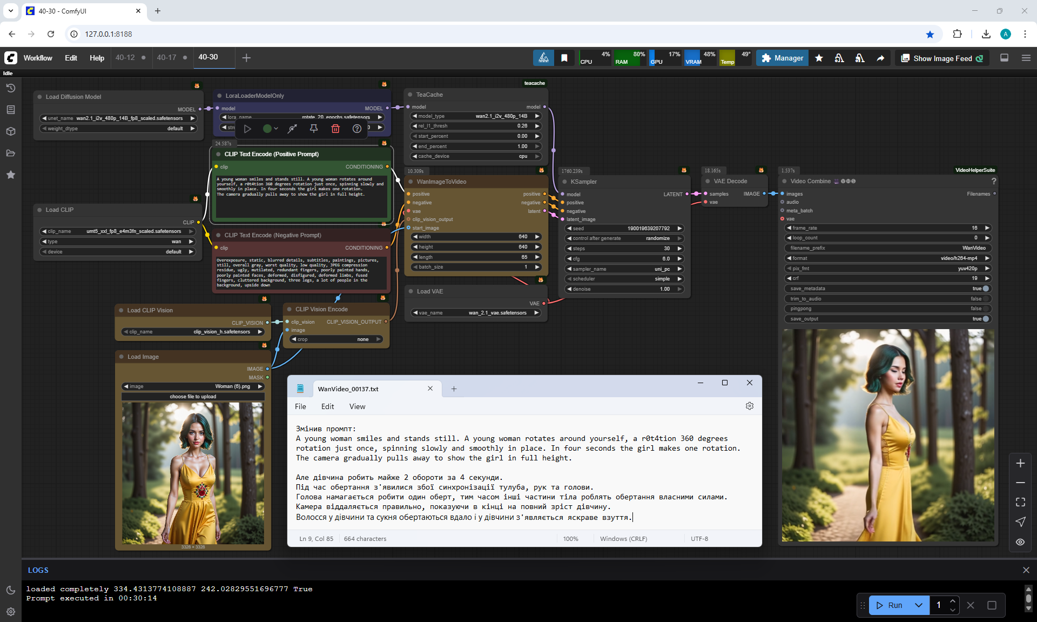Open the vae_name selector in Load VAE

pos(476,312)
